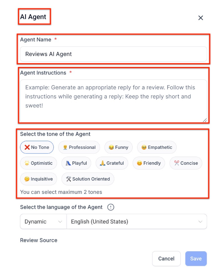Viewport: 220px width, 273px height.
Task: Click the Cancel button
Action: coord(166,259)
